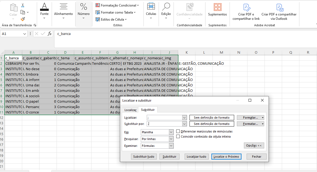Click the Select All corner of the sheet
This screenshot has width=317, height=172.
pyautogui.click(x=2, y=52)
